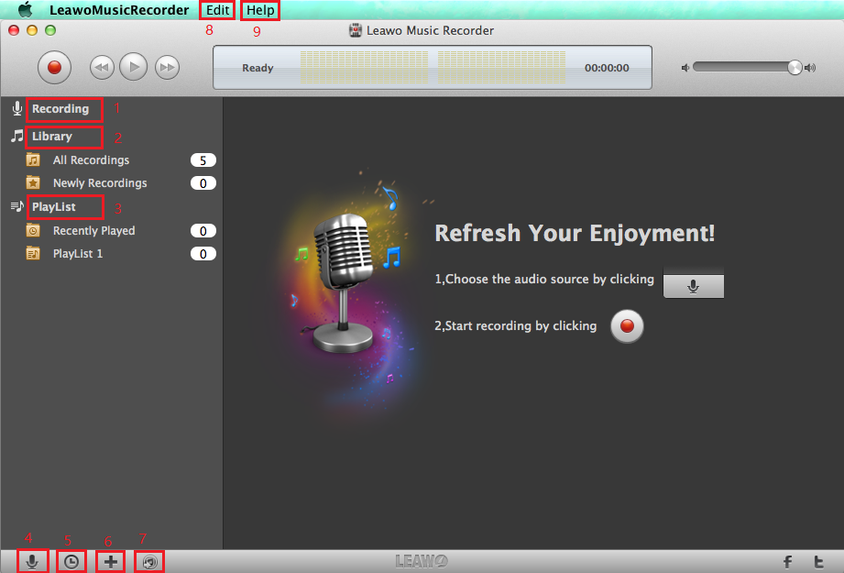Open the recording task scheduler clock icon
This screenshot has height=573, width=844.
click(x=71, y=562)
